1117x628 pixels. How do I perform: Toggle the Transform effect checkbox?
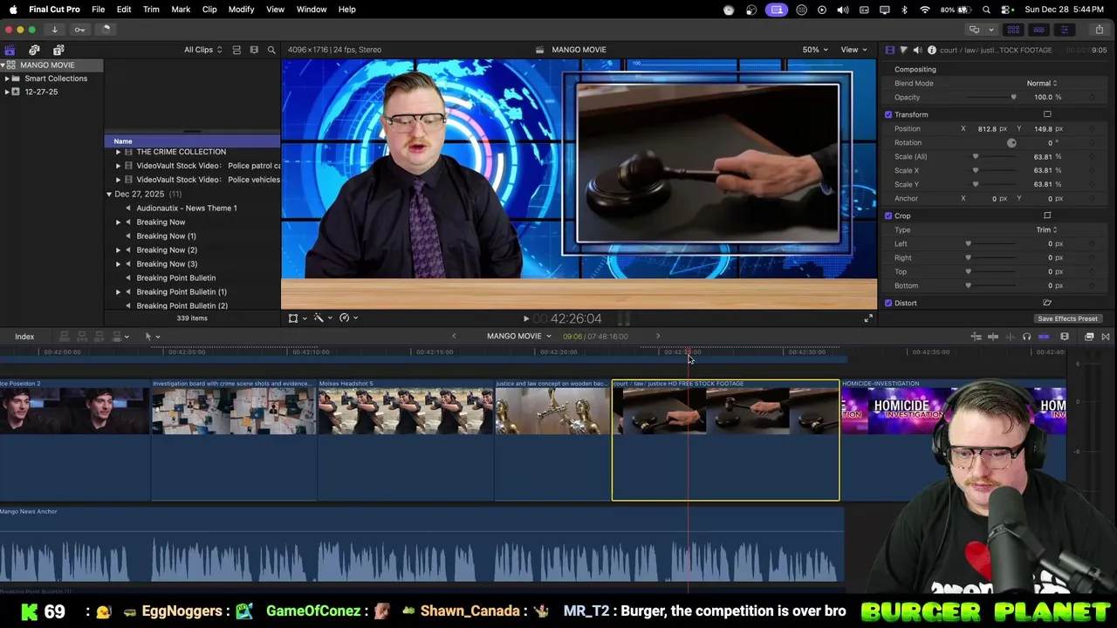pyautogui.click(x=888, y=114)
